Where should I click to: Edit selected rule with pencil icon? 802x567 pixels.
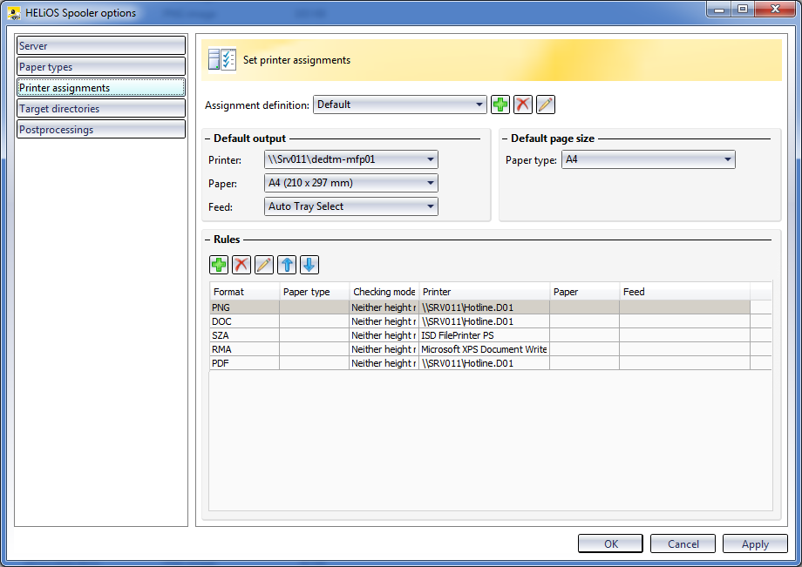[x=264, y=265]
